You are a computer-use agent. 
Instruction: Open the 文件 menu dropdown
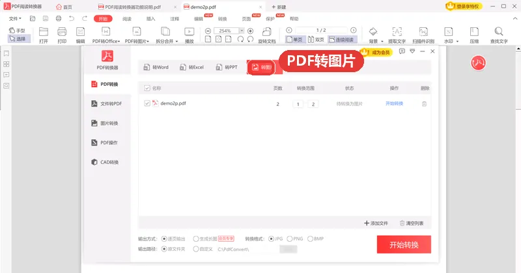[x=15, y=19]
